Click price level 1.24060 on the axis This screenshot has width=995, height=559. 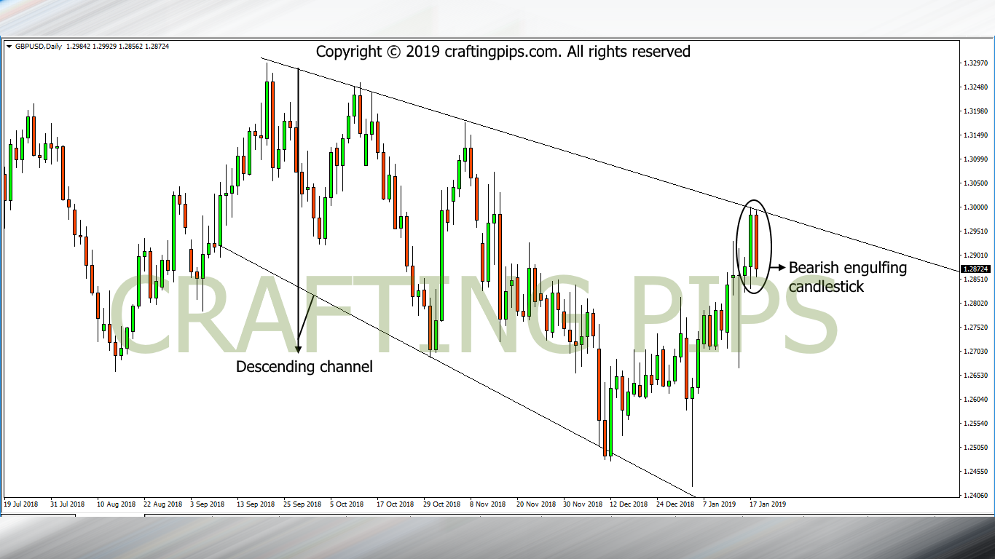975,496
